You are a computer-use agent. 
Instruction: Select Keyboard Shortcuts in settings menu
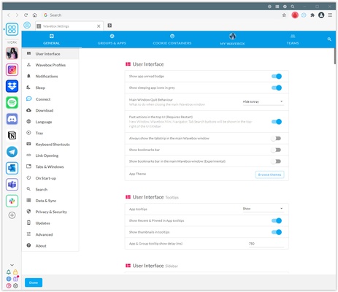50,145
